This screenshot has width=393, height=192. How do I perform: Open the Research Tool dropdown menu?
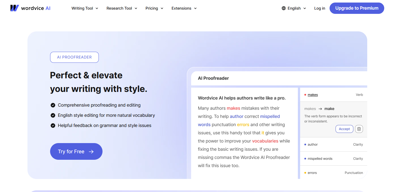click(x=122, y=8)
